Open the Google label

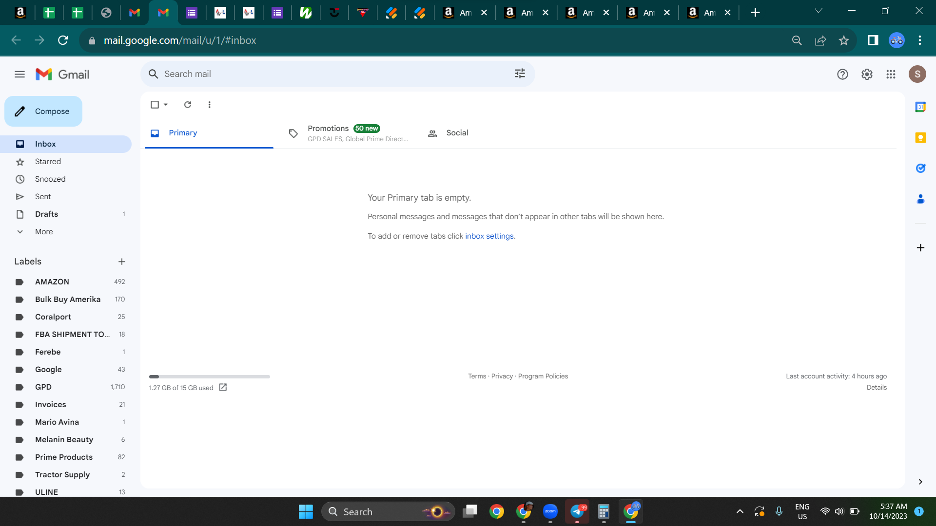[66, 370]
